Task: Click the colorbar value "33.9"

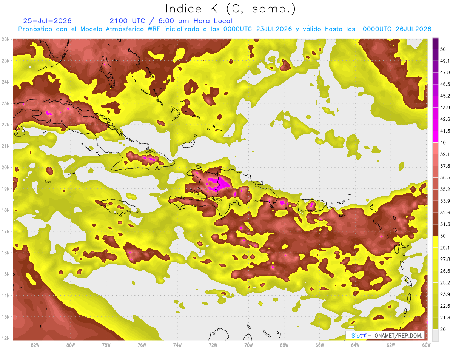Action: point(445,201)
